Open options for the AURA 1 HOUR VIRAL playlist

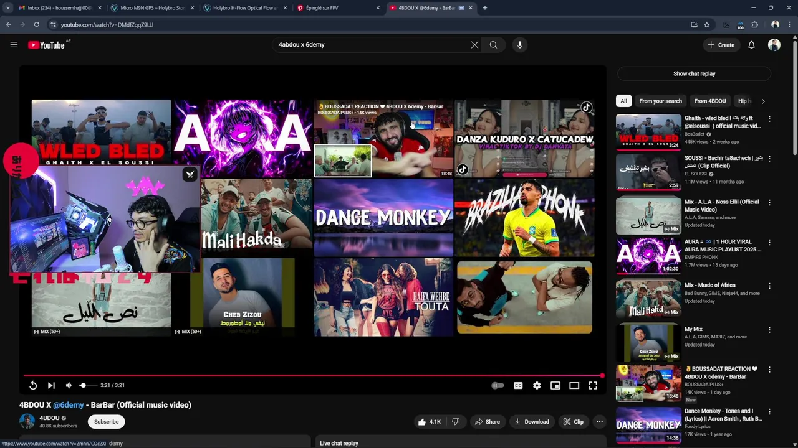click(x=769, y=243)
